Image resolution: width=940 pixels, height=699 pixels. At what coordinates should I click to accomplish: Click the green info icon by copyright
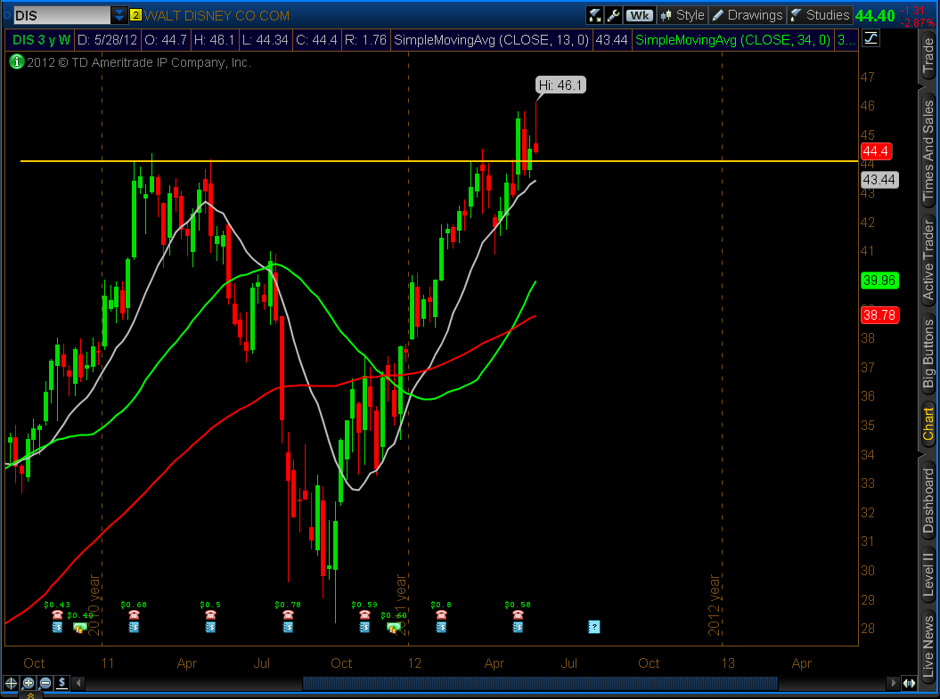(16, 61)
